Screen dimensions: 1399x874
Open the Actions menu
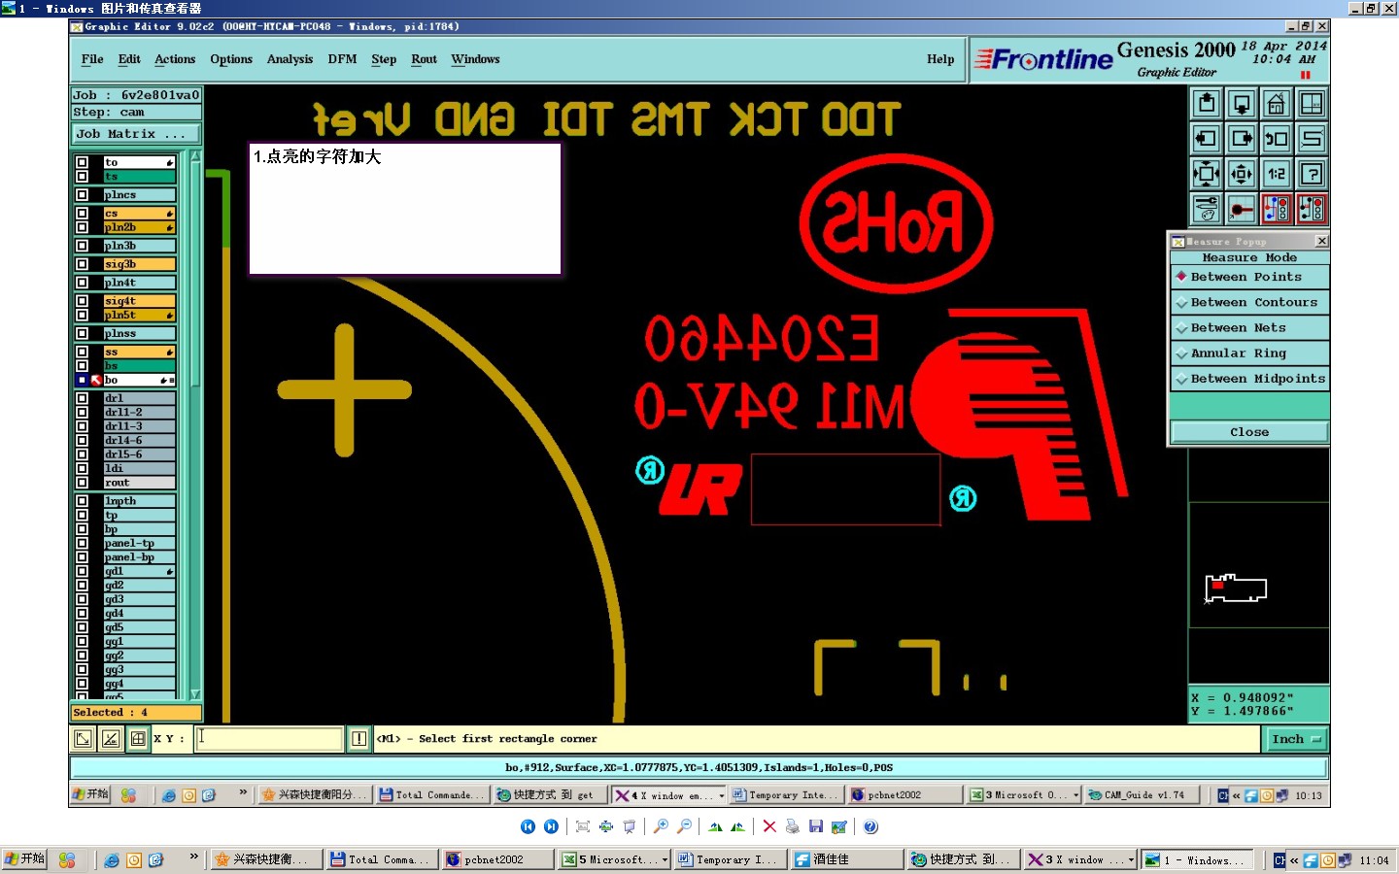coord(175,59)
